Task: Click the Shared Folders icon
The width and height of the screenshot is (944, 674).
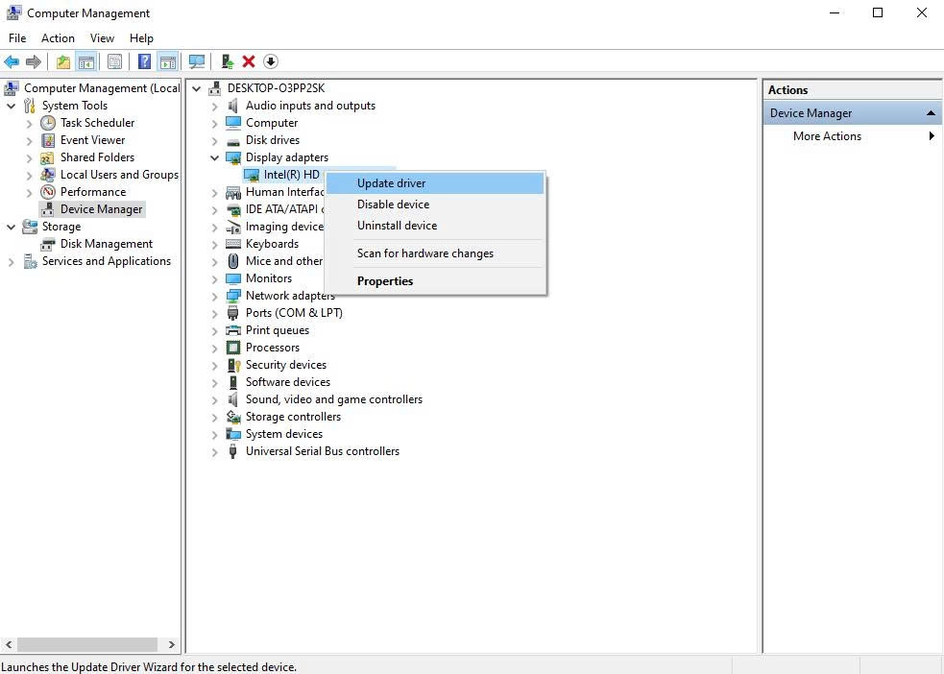Action: [x=48, y=157]
